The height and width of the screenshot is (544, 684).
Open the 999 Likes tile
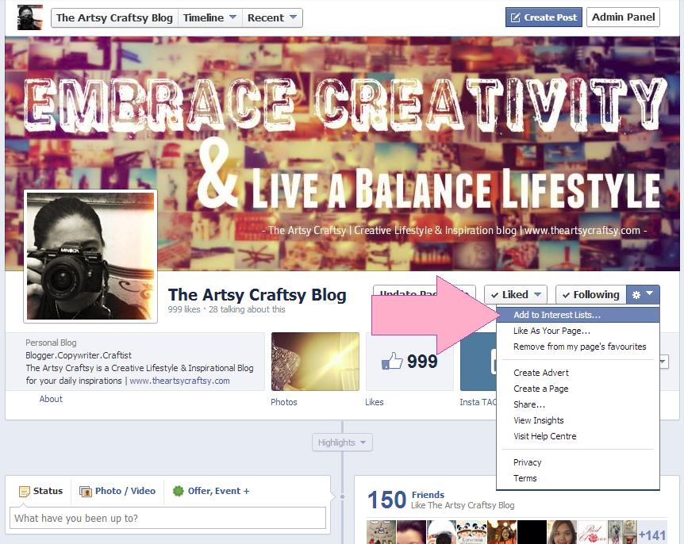(409, 362)
